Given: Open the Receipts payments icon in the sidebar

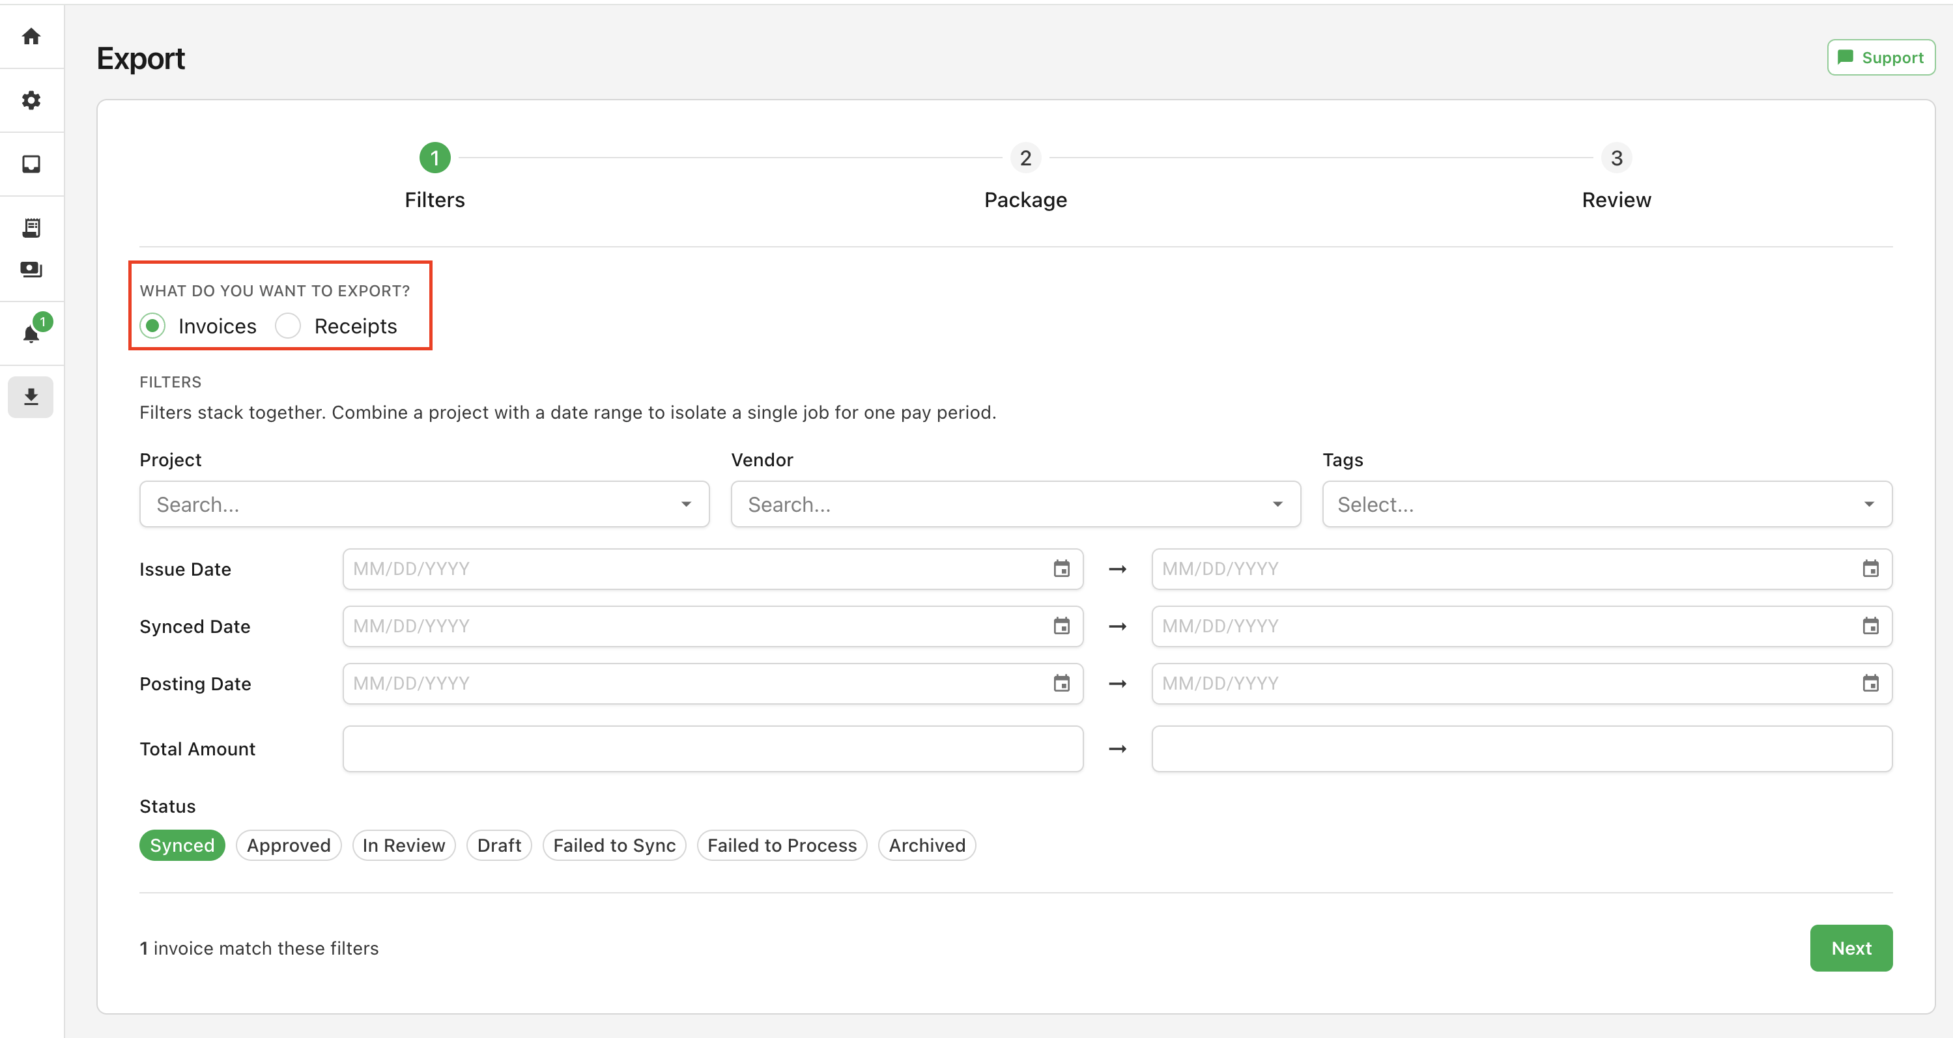Looking at the screenshot, I should point(31,269).
